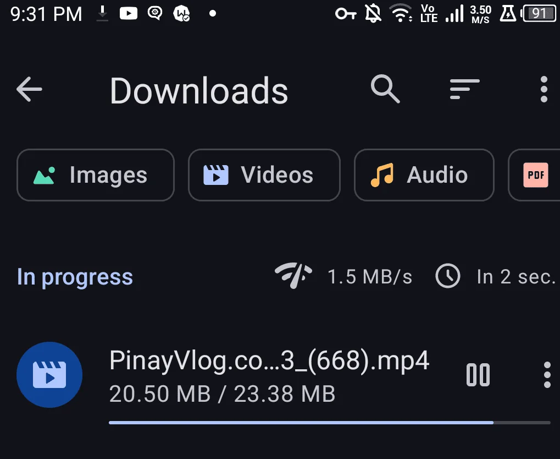Open the top-right three-dot overflow menu

point(544,89)
